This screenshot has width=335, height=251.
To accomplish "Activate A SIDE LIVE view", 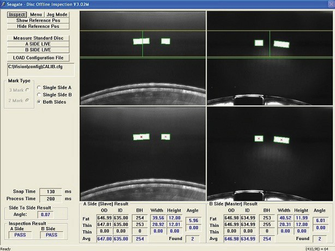I will click(38, 44).
